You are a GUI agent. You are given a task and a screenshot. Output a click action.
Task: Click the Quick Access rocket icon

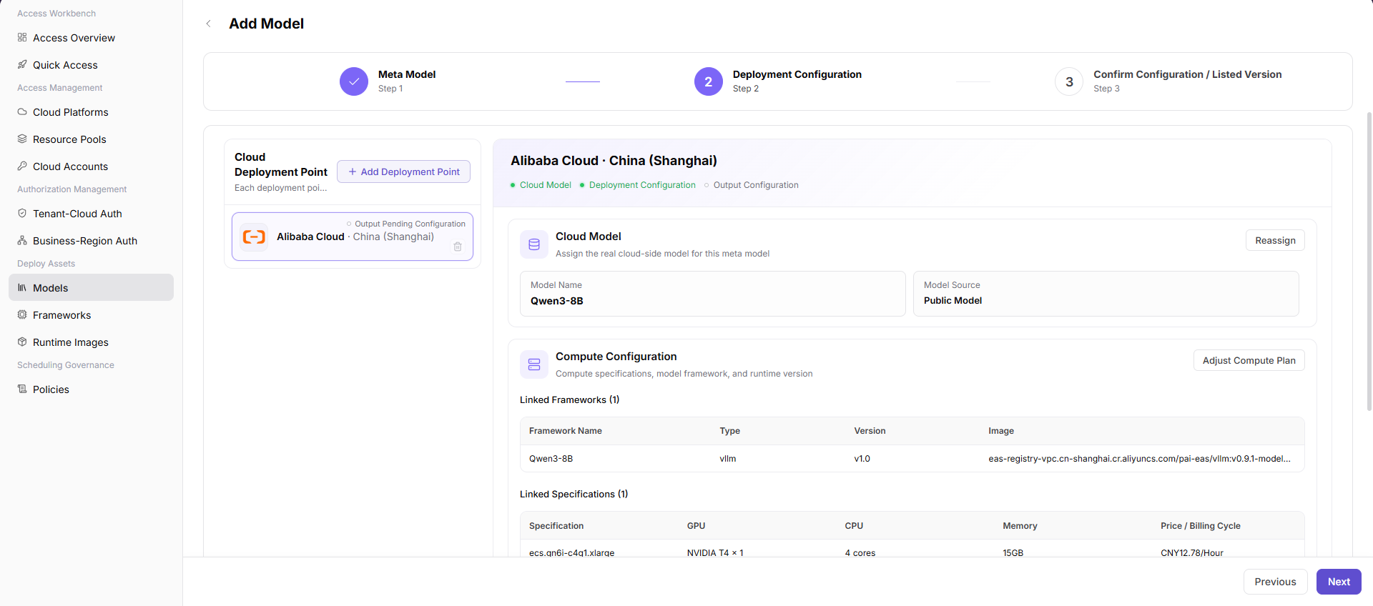[x=22, y=64]
